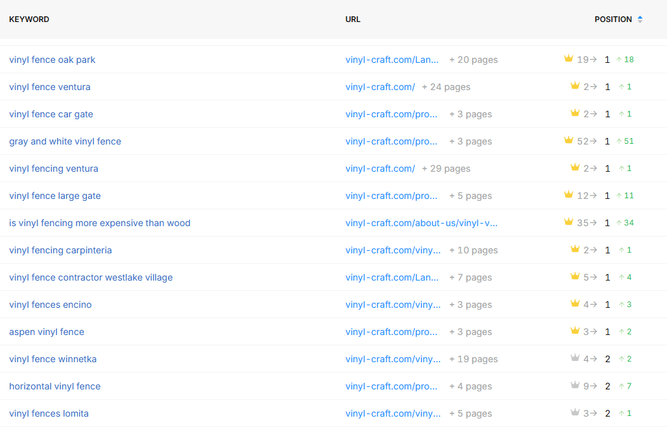
Task: Open the vinyl-craft.com/about-us/vinyl-v... URL
Action: [x=421, y=224]
